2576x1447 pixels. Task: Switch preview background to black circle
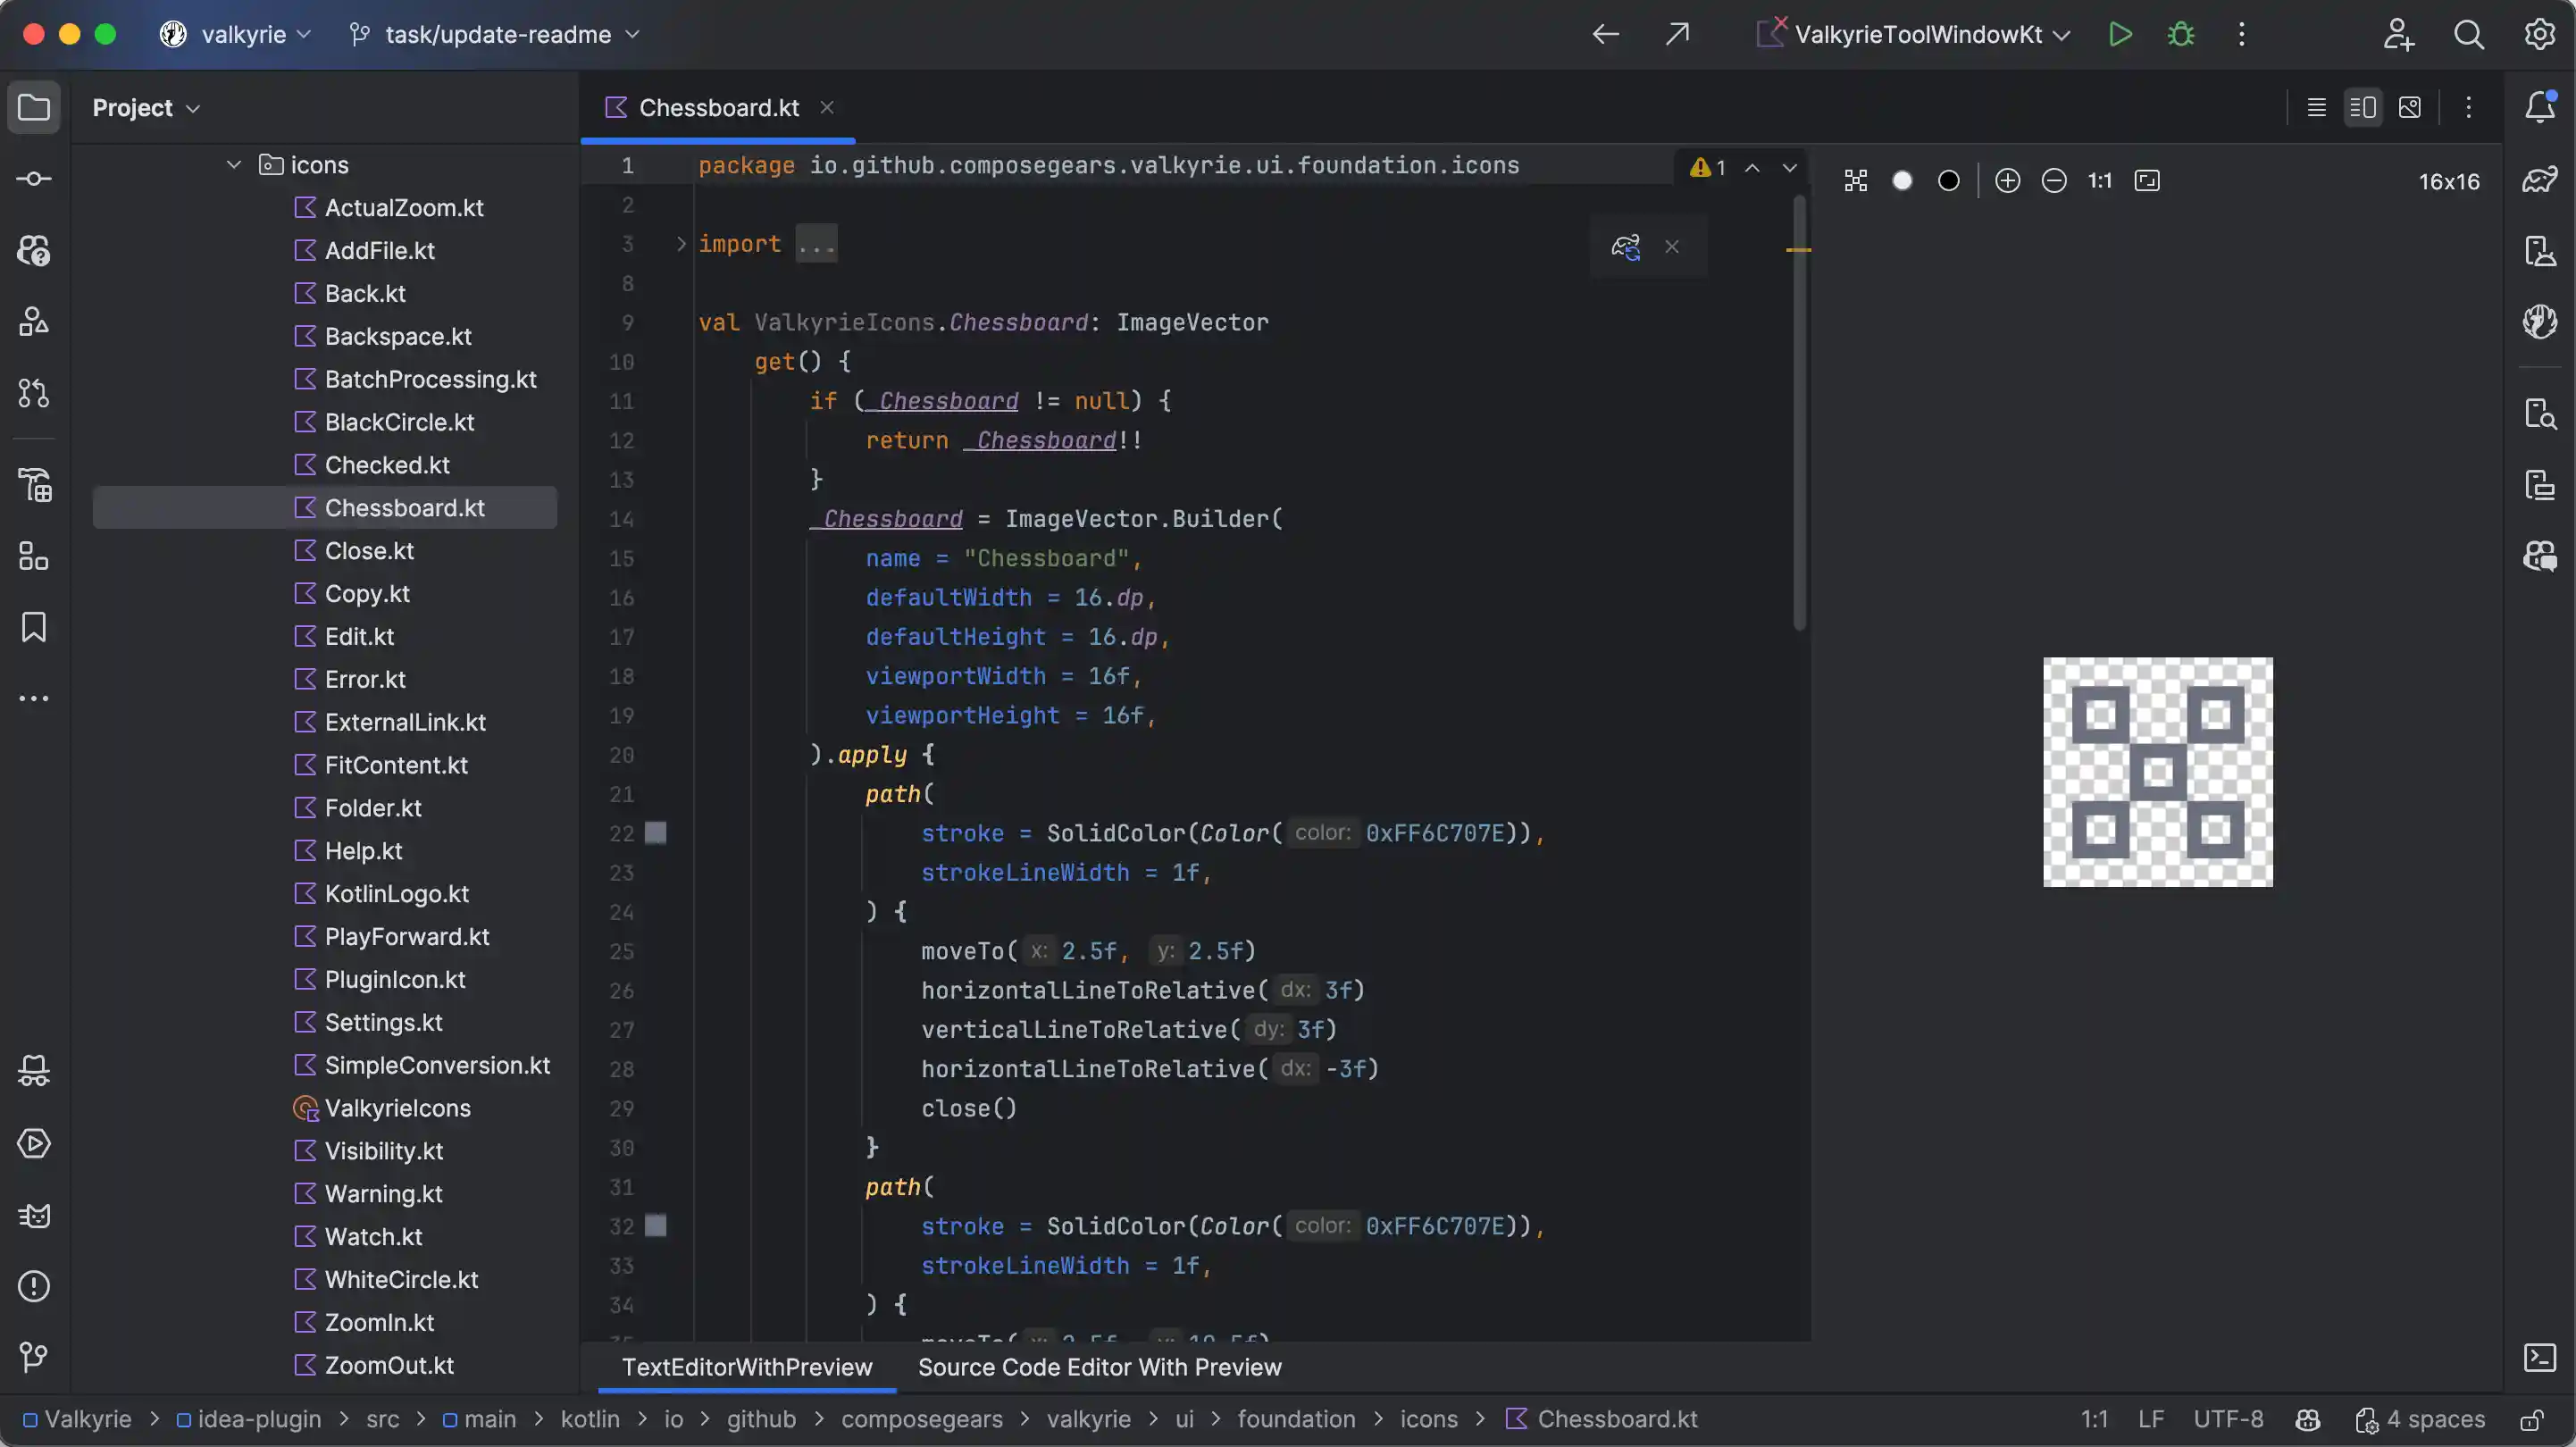(1948, 181)
